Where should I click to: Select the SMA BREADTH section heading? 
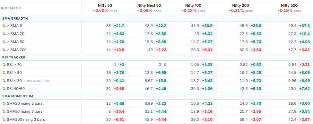(15, 19)
